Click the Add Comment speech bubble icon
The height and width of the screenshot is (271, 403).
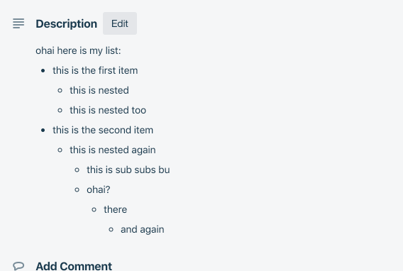pyautogui.click(x=18, y=266)
